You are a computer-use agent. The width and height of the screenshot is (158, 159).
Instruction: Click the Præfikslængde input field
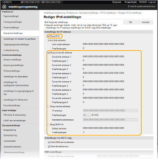(x=87, y=115)
